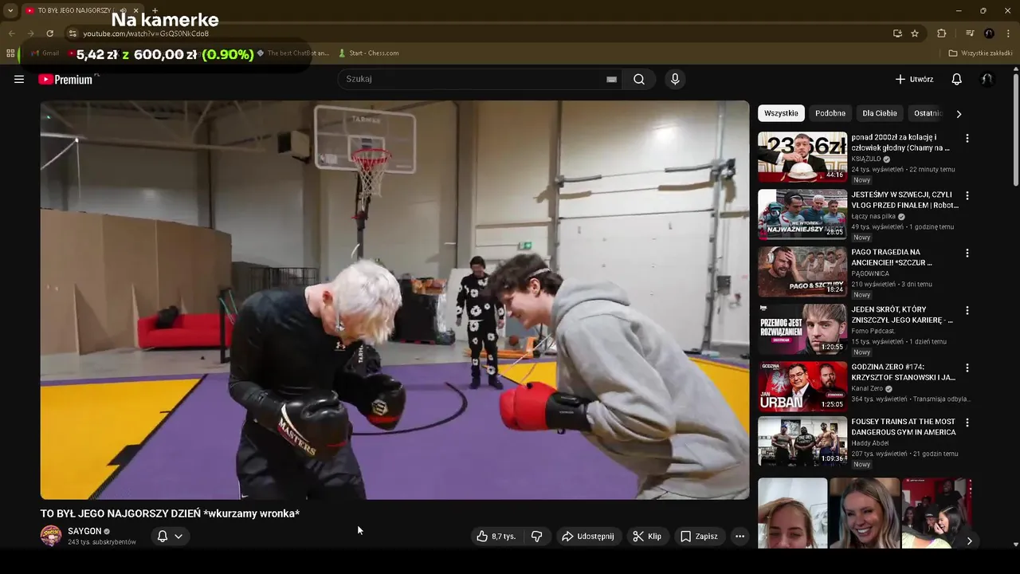Open 'JESTEŚMY W SZWECJI' vlog thumbnail
The height and width of the screenshot is (574, 1020).
point(802,214)
